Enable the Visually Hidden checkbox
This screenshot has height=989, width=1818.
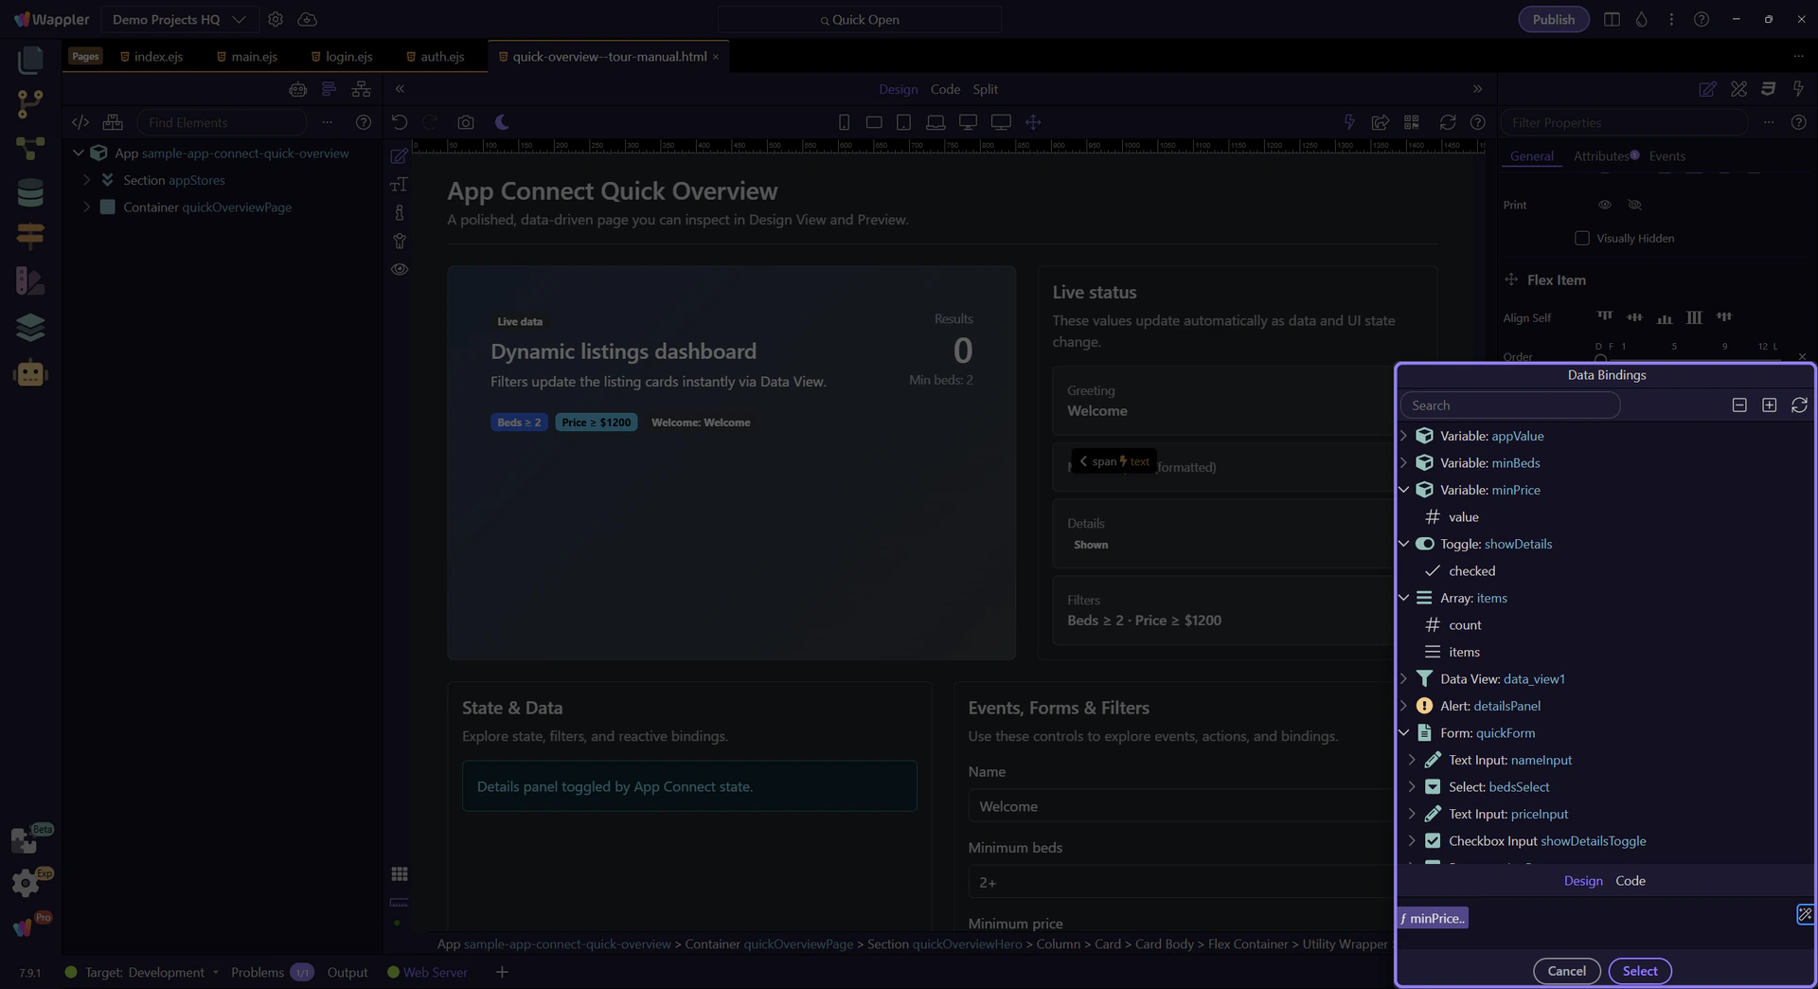pyautogui.click(x=1581, y=239)
